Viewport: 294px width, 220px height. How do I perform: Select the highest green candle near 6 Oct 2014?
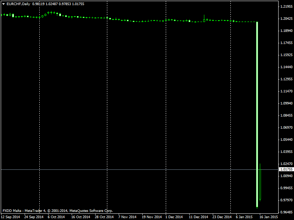click(x=51, y=12)
